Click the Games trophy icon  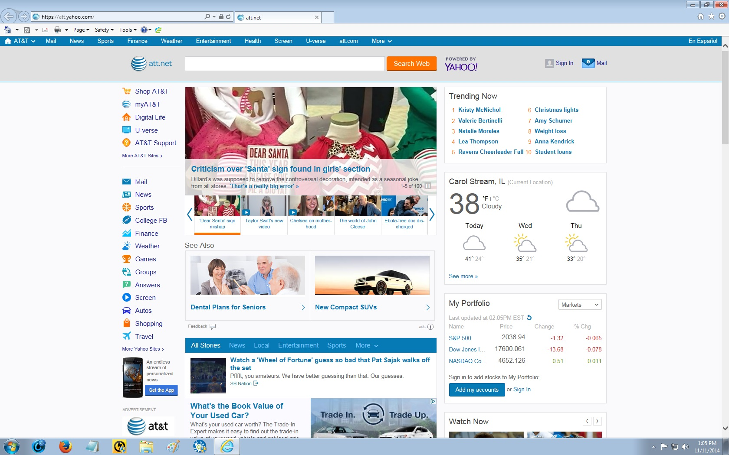tap(126, 259)
